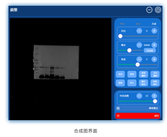
Task: Switch to the 明场 tab
Action: [122, 24]
